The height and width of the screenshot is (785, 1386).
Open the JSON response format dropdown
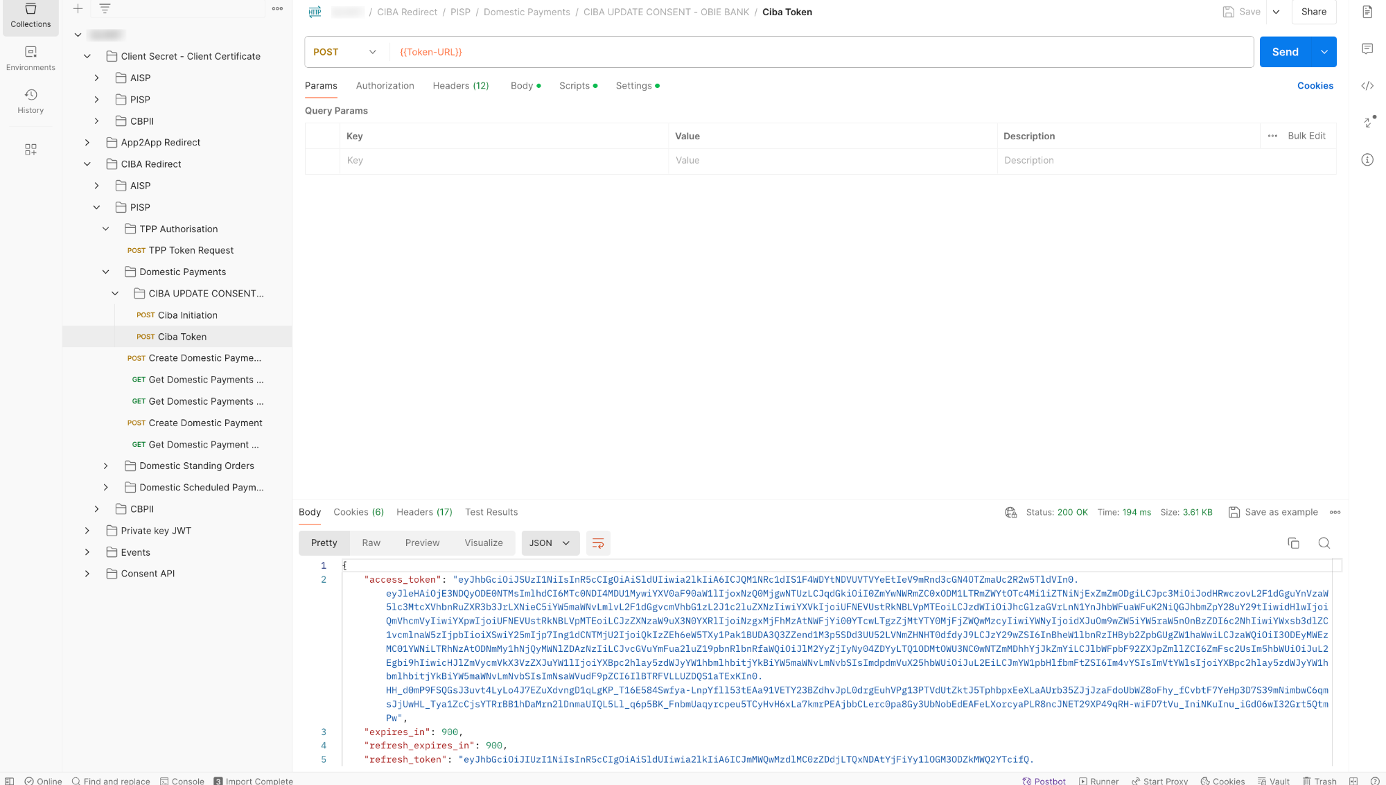pyautogui.click(x=549, y=543)
